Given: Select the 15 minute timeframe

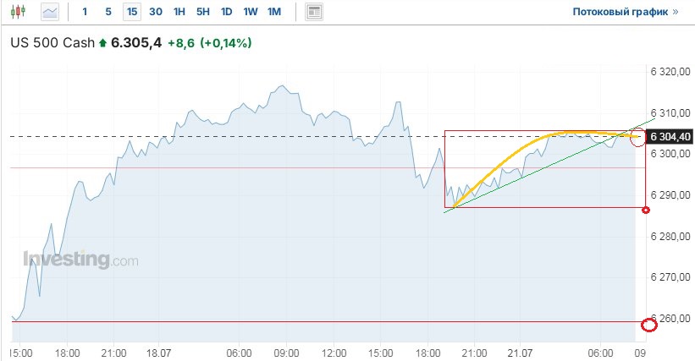Looking at the screenshot, I should coord(131,12).
